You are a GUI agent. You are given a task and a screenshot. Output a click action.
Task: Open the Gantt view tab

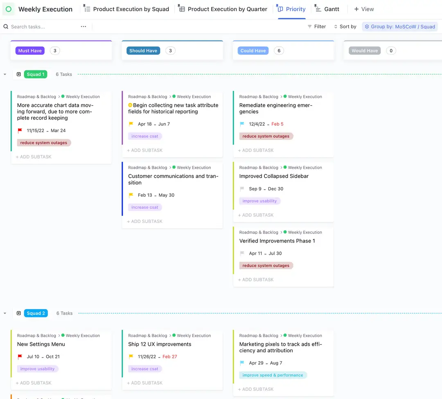click(327, 9)
